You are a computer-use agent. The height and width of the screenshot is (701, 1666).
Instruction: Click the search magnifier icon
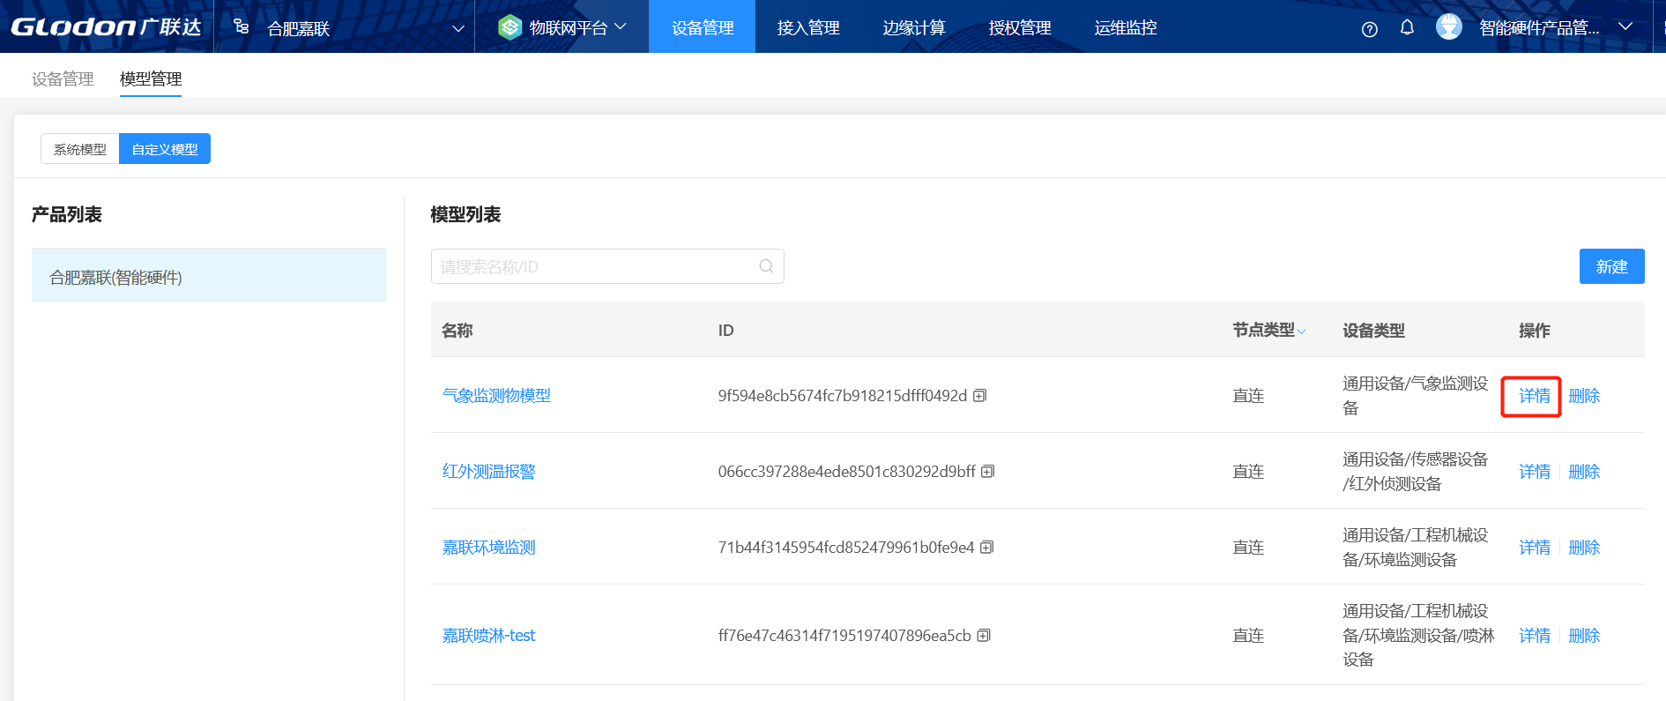[766, 266]
